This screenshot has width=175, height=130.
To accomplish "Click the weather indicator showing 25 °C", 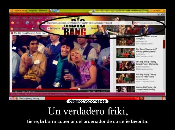I will tap(120, 11).
